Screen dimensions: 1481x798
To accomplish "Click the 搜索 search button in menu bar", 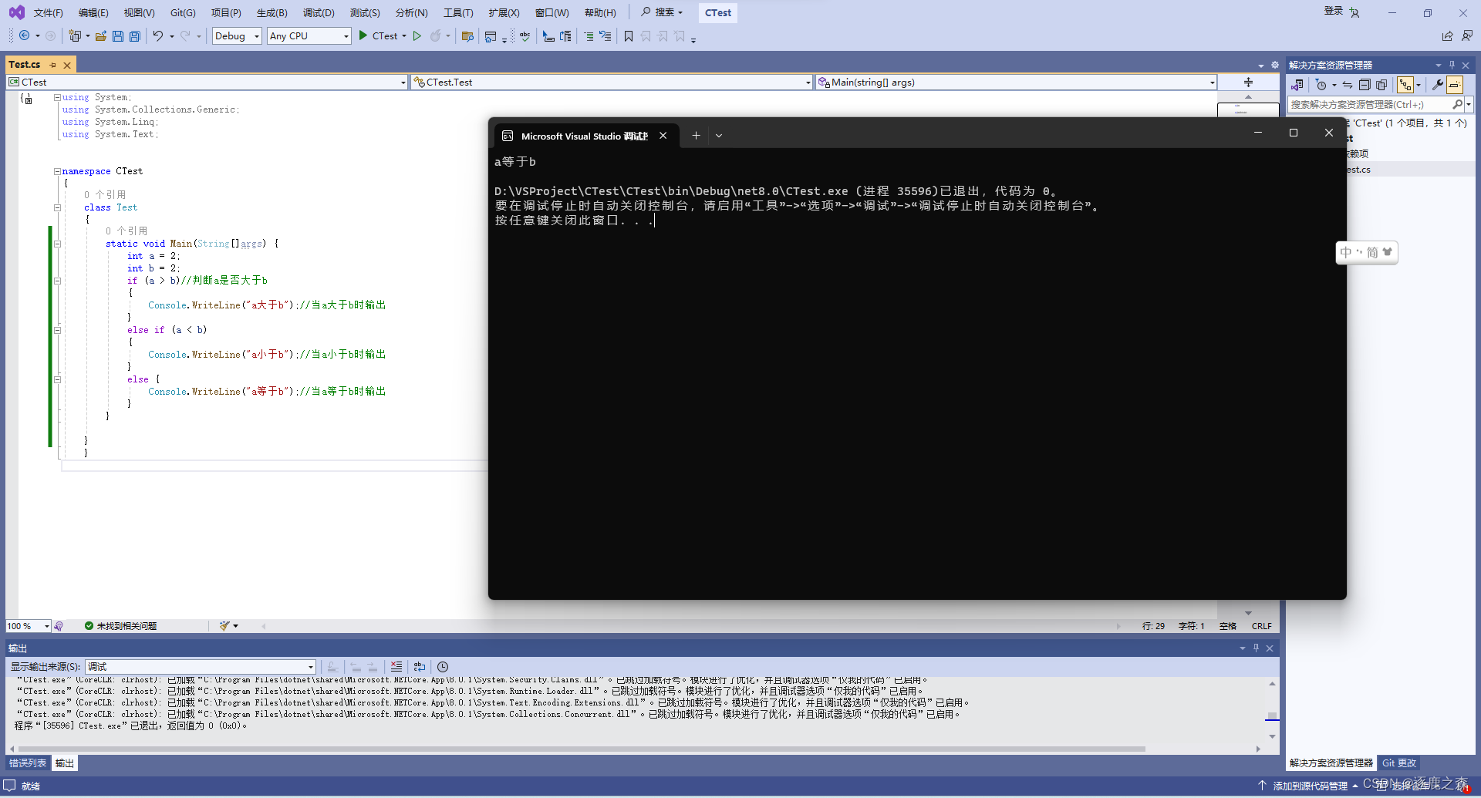I will coord(663,12).
